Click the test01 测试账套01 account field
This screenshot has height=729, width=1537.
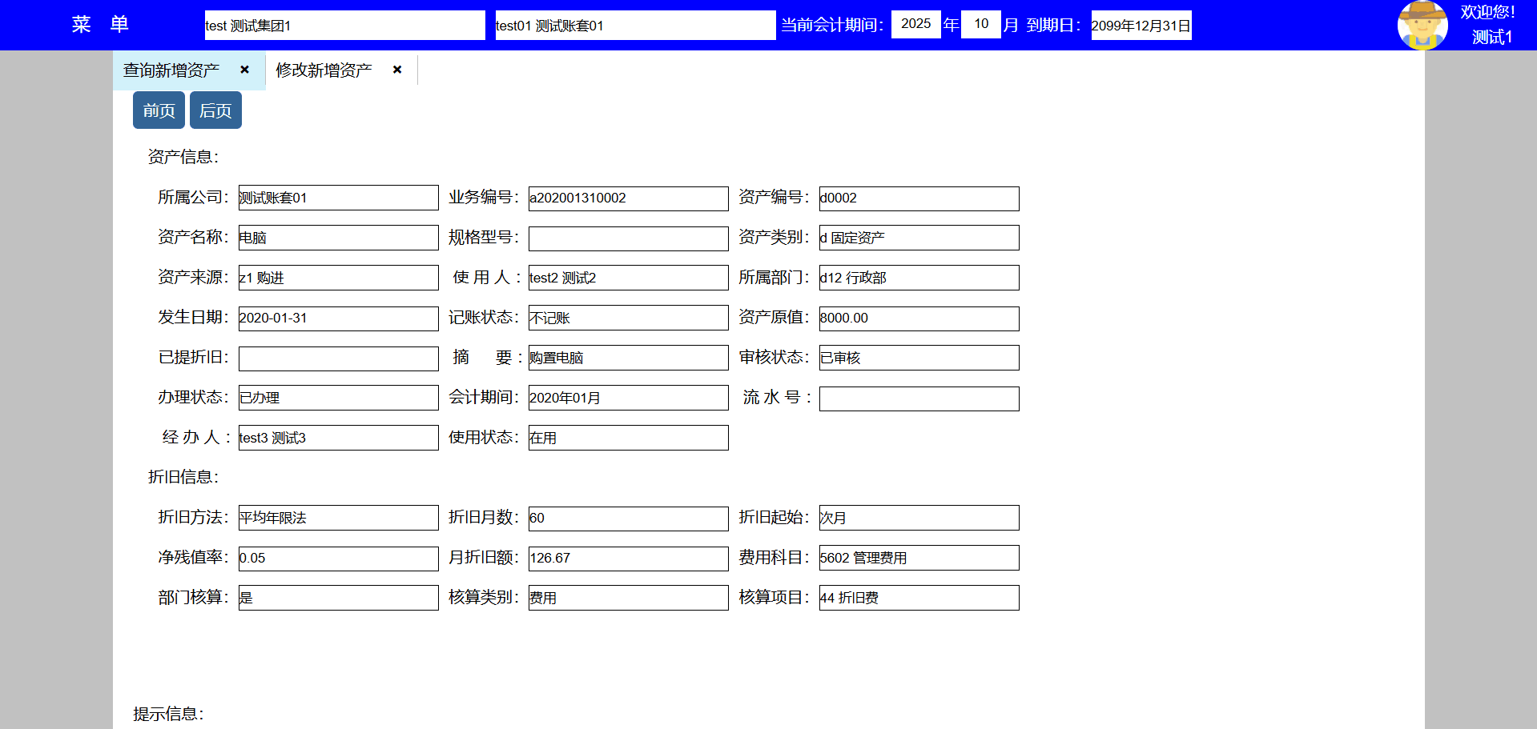634,26
